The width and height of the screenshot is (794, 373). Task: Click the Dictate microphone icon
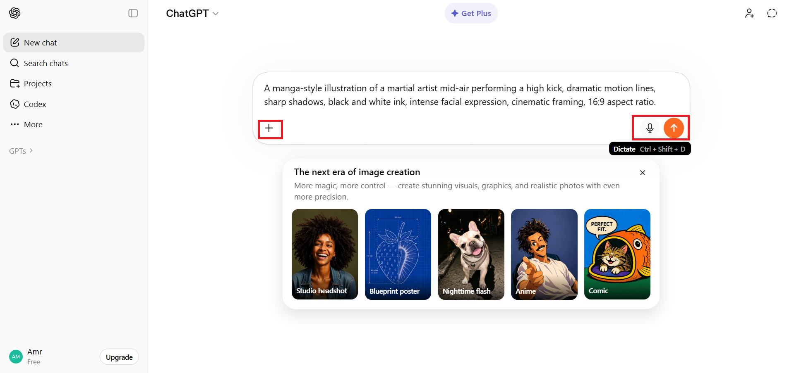(650, 128)
